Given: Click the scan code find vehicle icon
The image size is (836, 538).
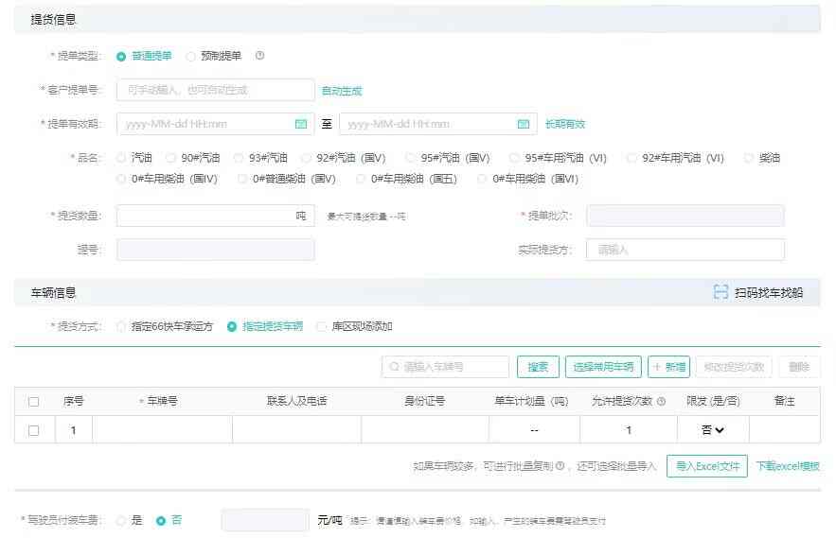Looking at the screenshot, I should point(720,293).
